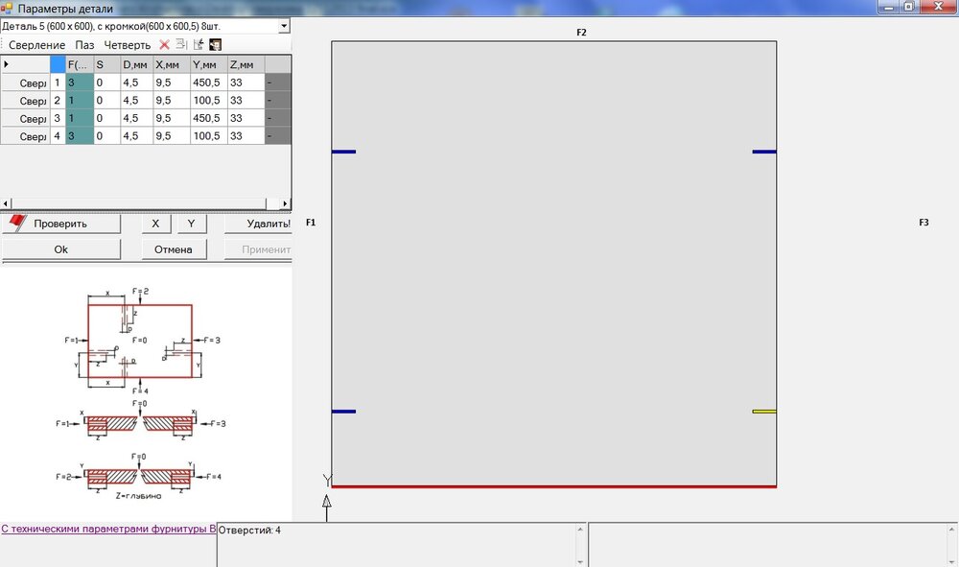Click up arrow of the right log panel scrollbar

[x=952, y=529]
